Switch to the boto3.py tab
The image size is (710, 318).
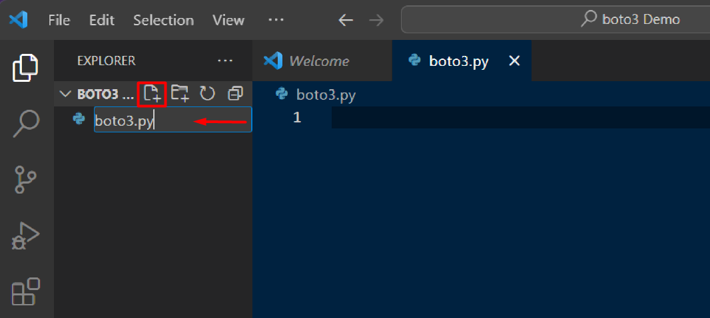coord(462,61)
